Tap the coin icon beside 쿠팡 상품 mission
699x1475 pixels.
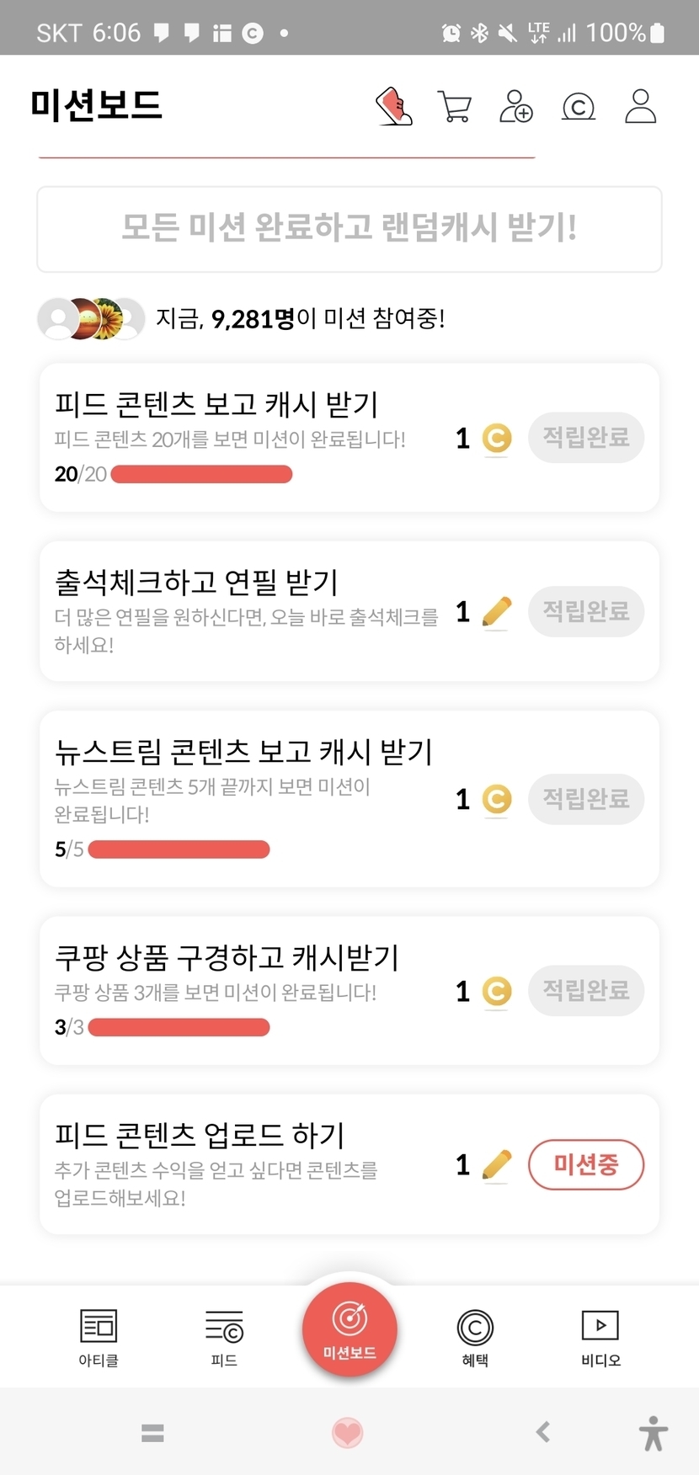[497, 991]
